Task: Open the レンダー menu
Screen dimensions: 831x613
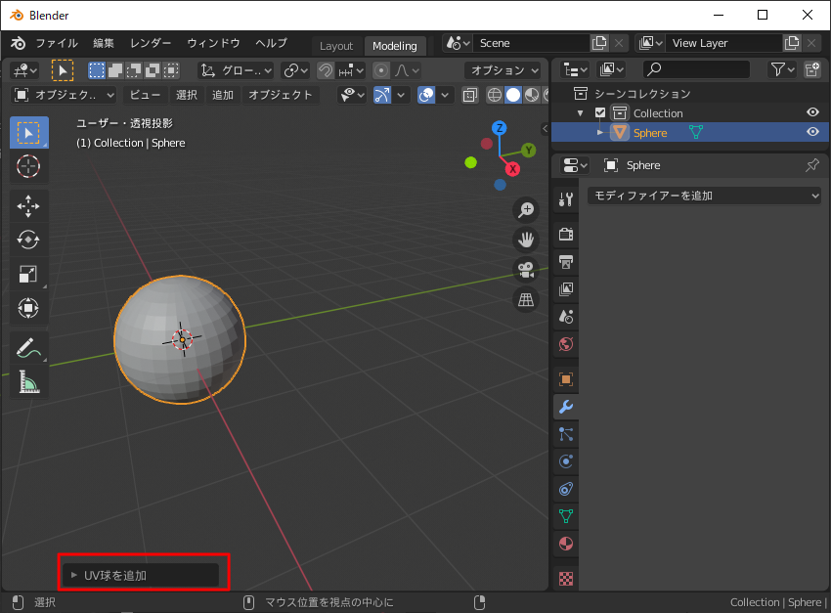Action: pyautogui.click(x=151, y=43)
